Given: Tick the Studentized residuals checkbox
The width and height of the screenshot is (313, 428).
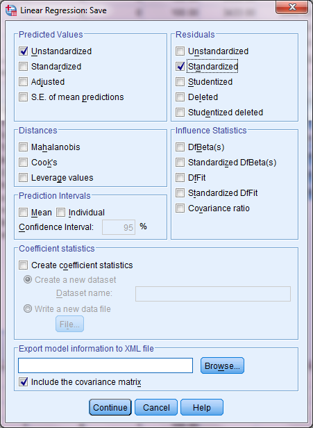Looking at the screenshot, I should 180,81.
